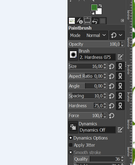Edit the Dynamics Off dynamics
This screenshot has height=165, width=135.
tap(120, 130)
